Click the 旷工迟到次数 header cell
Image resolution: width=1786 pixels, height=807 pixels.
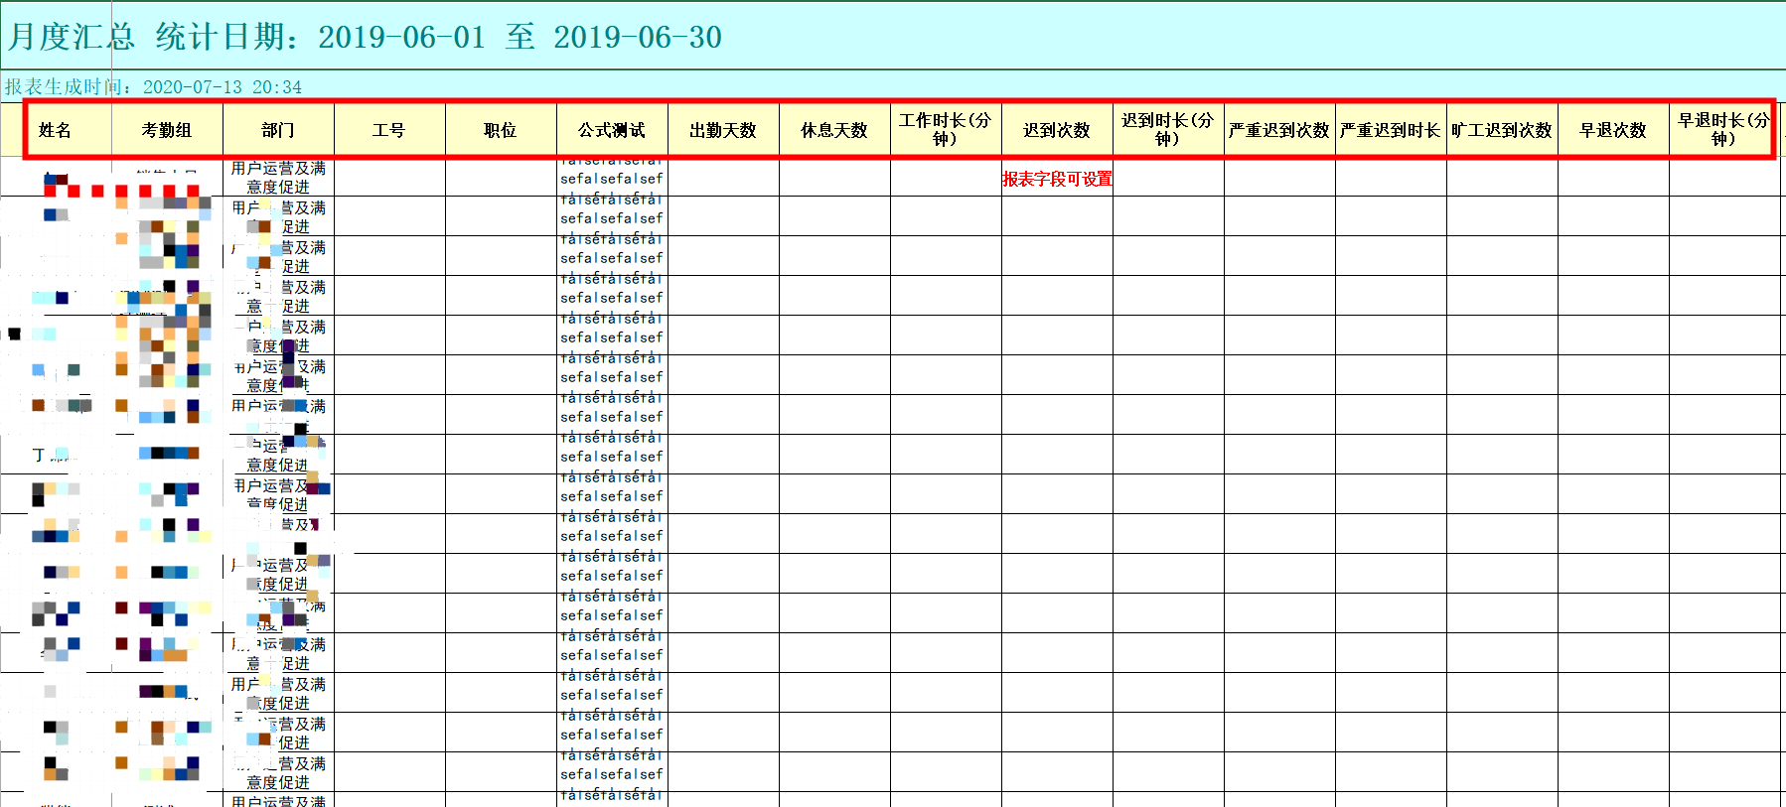click(x=1502, y=130)
